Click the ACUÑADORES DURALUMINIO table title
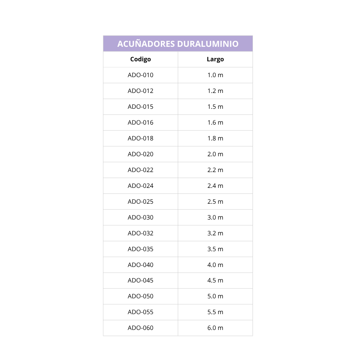This screenshot has height=356, width=356. click(x=178, y=44)
